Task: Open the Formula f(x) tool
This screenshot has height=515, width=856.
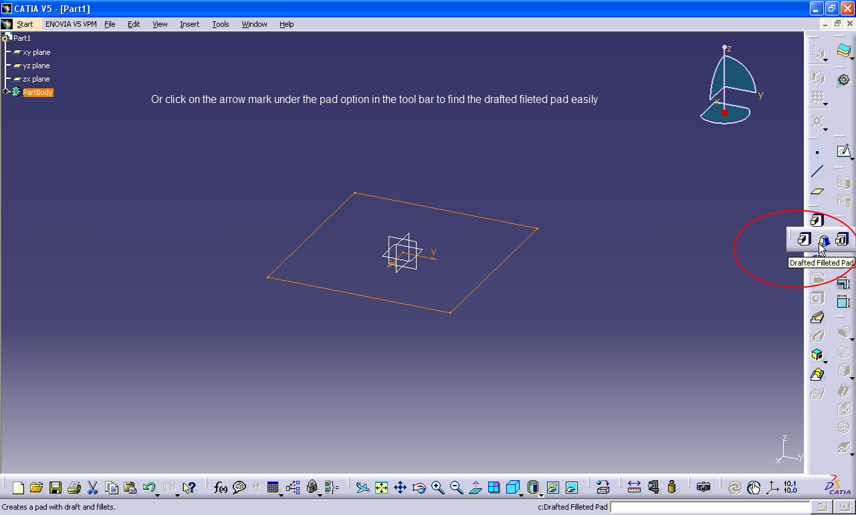Action: tap(220, 488)
